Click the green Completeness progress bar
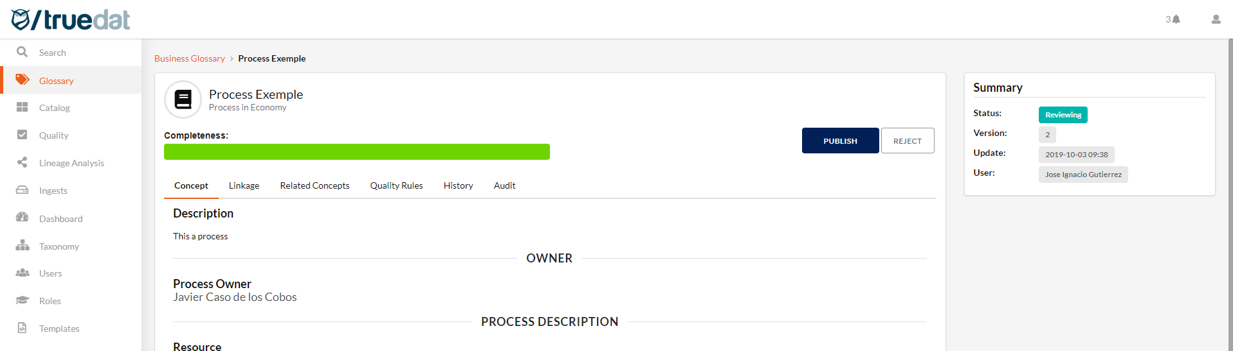This screenshot has height=351, width=1233. coord(356,151)
